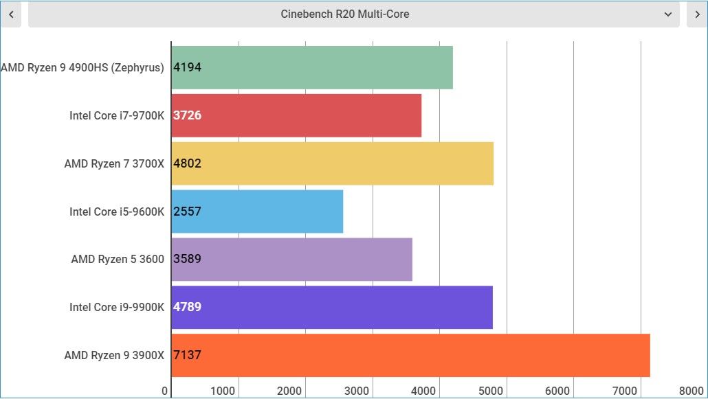Click the AMD Ryzen 9 4900HS (Zephyrus) label

(82, 68)
